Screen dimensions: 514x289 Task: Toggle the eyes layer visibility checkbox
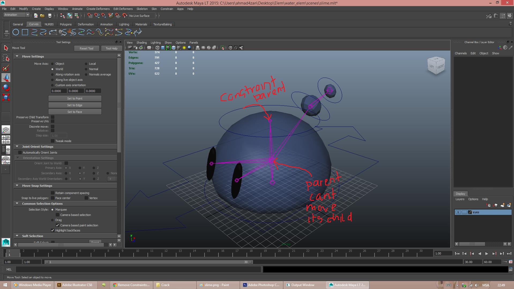tap(458, 212)
